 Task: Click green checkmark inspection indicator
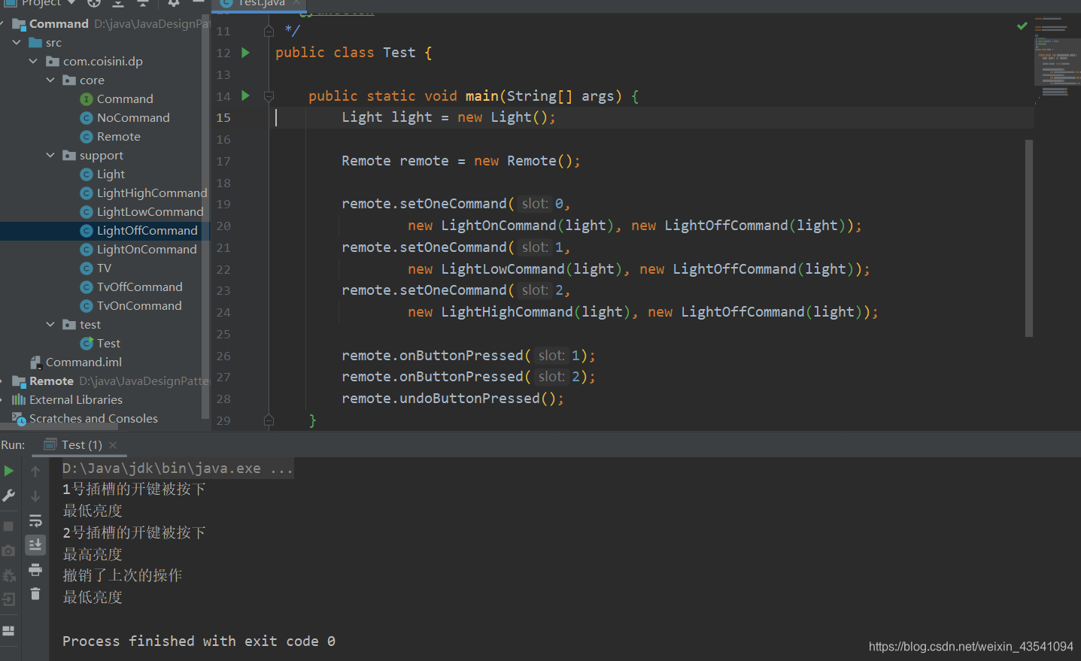point(1022,26)
